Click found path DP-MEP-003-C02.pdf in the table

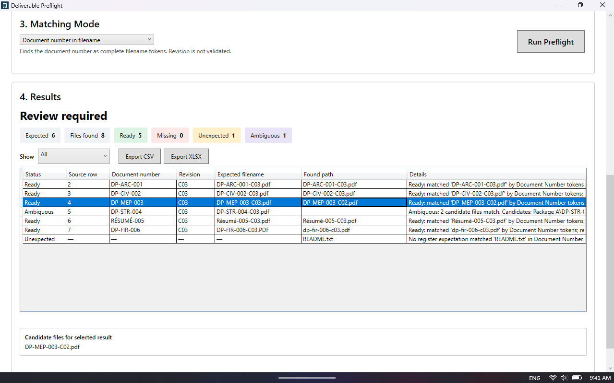[x=354, y=203]
